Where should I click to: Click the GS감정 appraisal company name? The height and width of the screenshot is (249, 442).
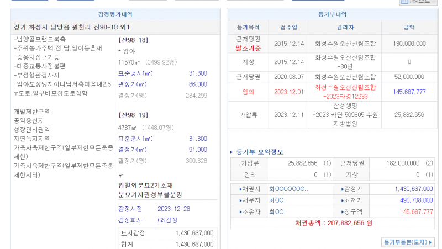tap(167, 219)
